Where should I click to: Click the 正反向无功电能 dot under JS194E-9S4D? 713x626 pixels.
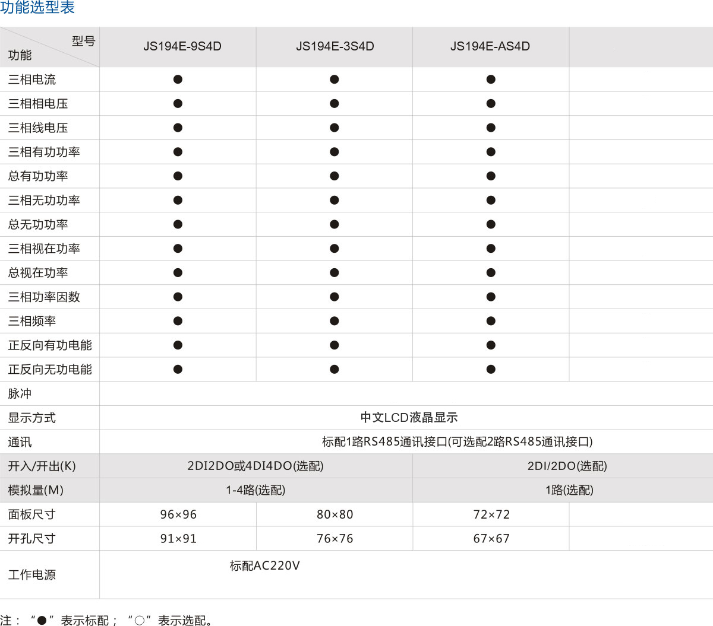(x=178, y=370)
